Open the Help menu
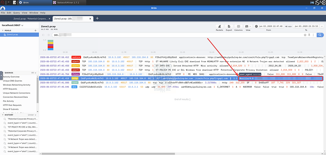Viewport: 326px width, 155px height. click(x=43, y=13)
